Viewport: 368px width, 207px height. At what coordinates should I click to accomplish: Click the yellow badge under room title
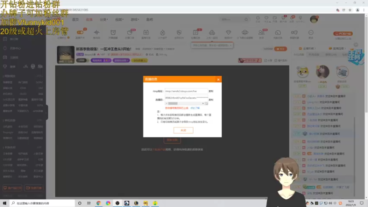click(139, 60)
